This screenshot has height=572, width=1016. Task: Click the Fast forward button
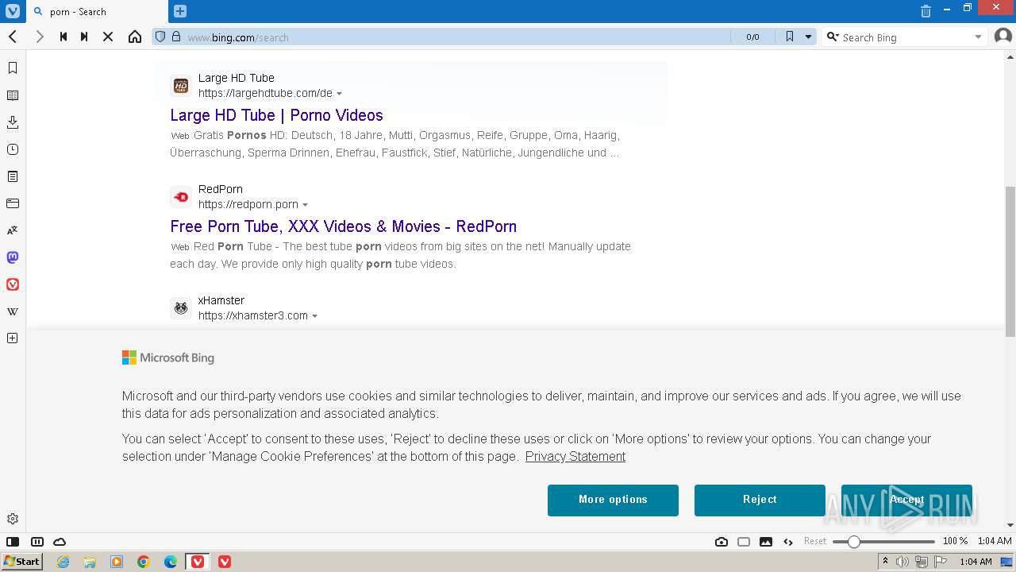pyautogui.click(x=84, y=37)
